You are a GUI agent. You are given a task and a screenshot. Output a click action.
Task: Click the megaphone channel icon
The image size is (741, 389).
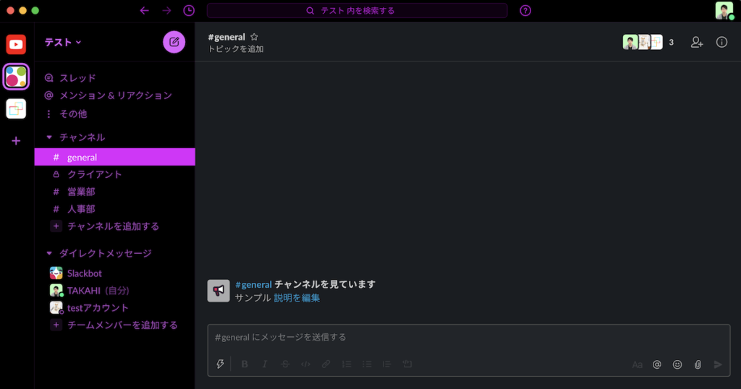219,291
